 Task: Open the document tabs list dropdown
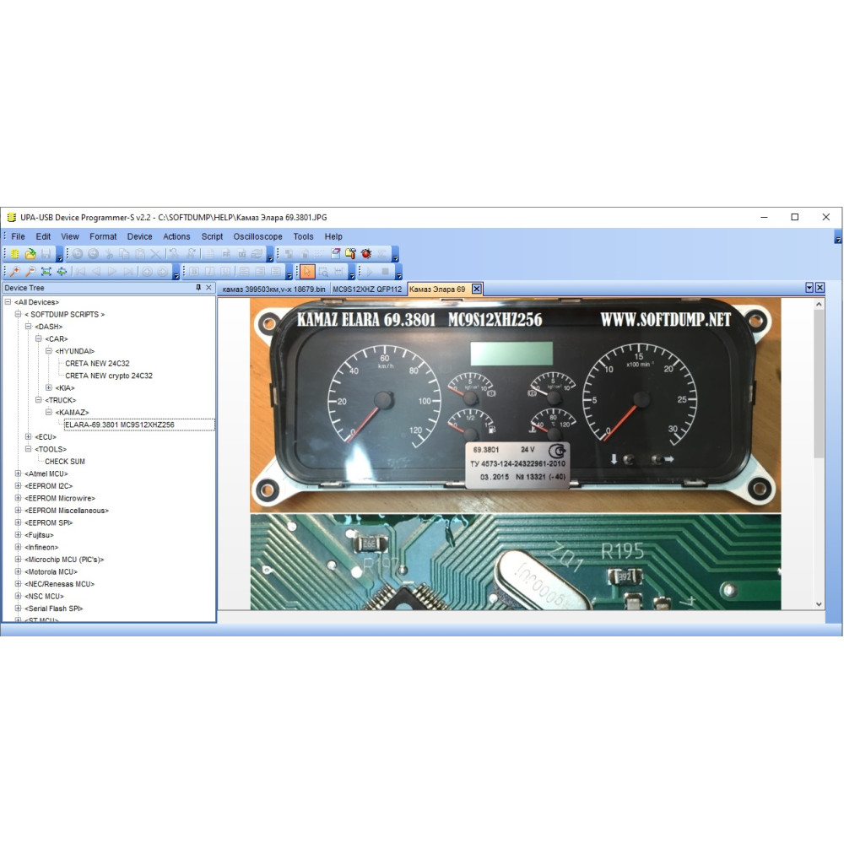pyautogui.click(x=809, y=288)
